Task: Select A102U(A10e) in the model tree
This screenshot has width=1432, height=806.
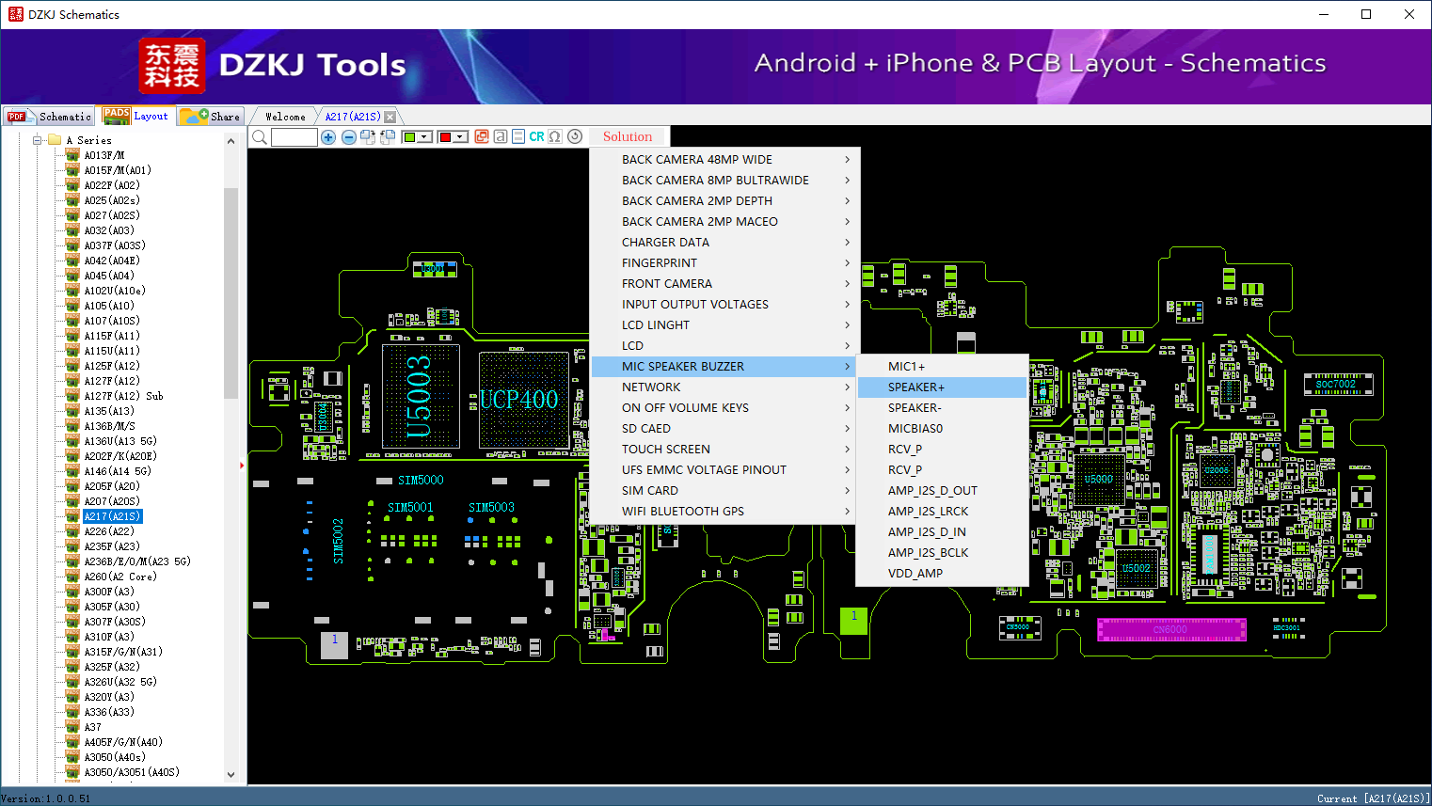Action: point(115,291)
